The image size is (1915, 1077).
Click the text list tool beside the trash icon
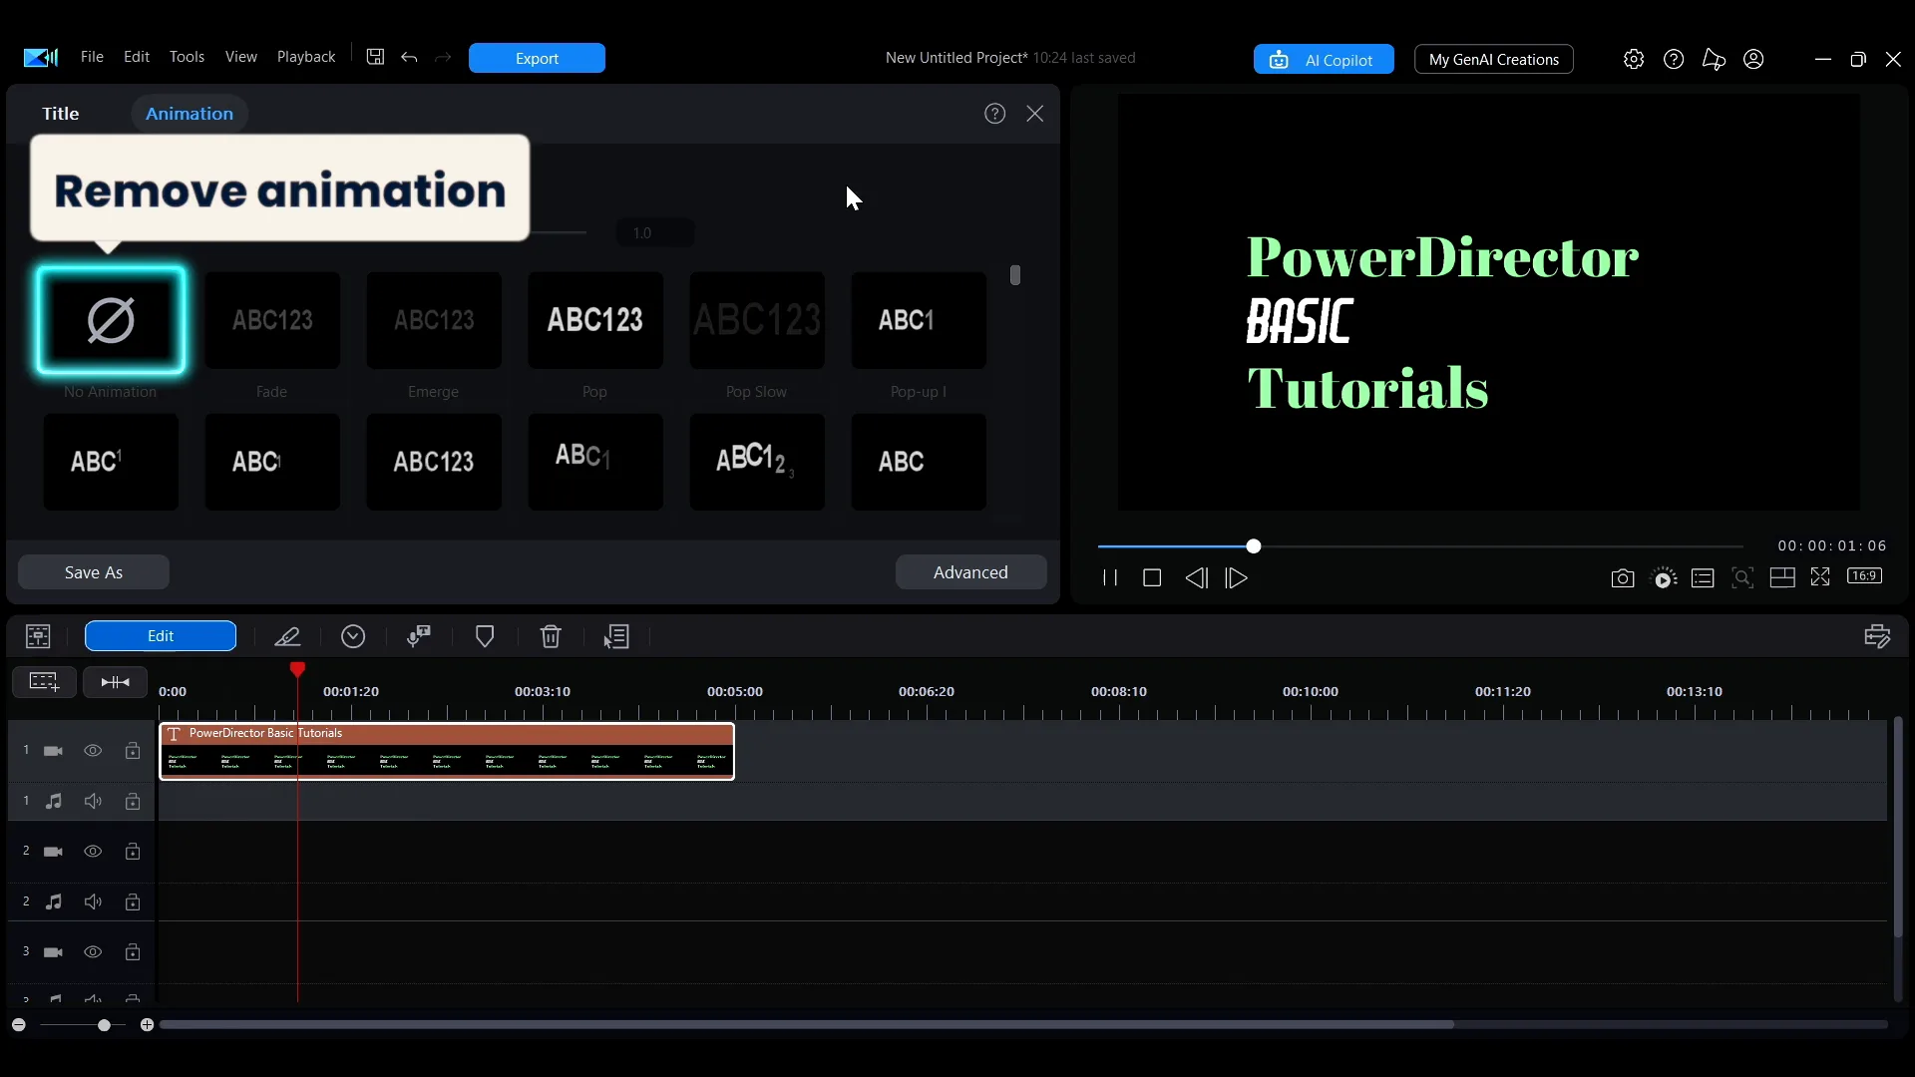616,636
